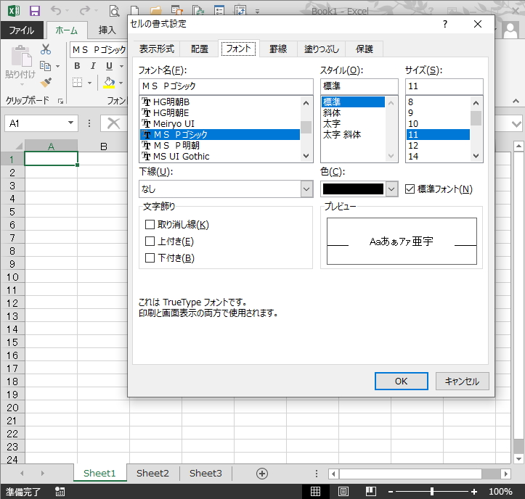The height and width of the screenshot is (499, 525).
Task: Click the Fill Color bucket icon
Action: tap(109, 82)
